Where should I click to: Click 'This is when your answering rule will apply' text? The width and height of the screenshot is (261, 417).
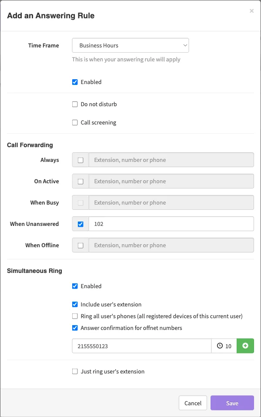tap(126, 59)
